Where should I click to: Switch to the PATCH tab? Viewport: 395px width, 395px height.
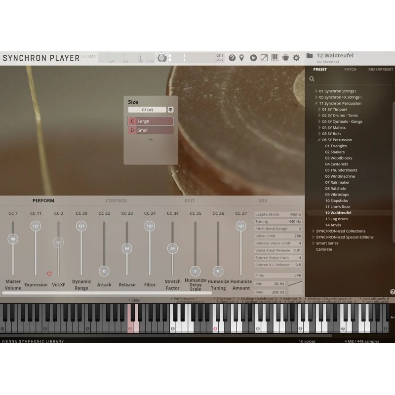[x=351, y=70]
